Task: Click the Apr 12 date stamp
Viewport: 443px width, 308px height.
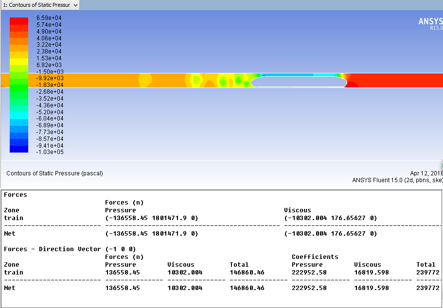Action: tap(426, 173)
